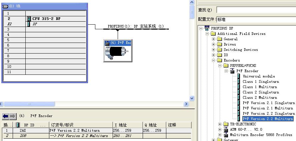Click the PROFIBUS DP network icon in catalog
Image resolution: width=296 pixels, height=141 pixels.
tap(207, 28)
